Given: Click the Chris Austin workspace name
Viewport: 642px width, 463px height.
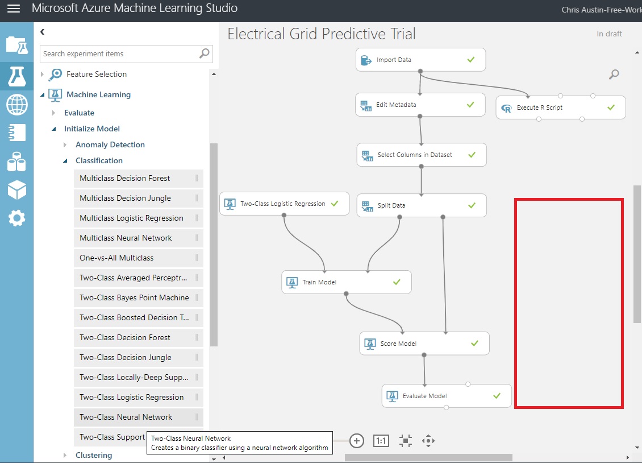Looking at the screenshot, I should (x=602, y=10).
